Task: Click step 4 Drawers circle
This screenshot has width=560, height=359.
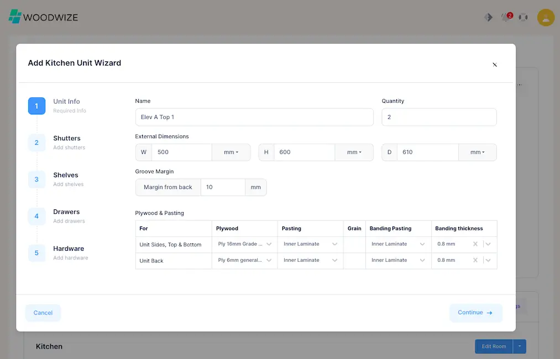Action: pos(36,216)
